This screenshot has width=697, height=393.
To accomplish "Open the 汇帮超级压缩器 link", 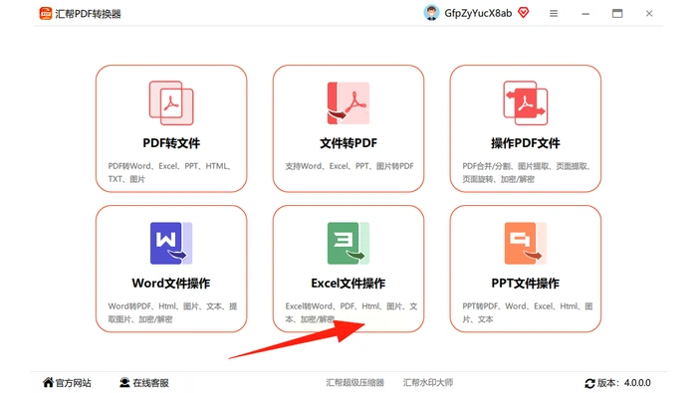I will click(x=354, y=383).
